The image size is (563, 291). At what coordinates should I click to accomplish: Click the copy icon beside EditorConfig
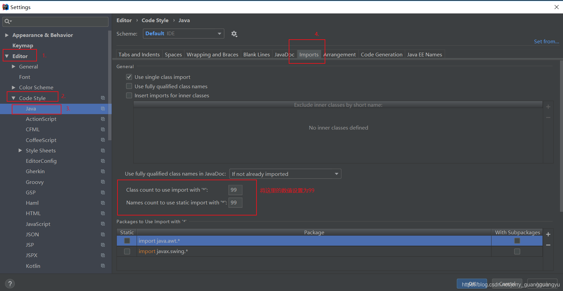point(103,161)
